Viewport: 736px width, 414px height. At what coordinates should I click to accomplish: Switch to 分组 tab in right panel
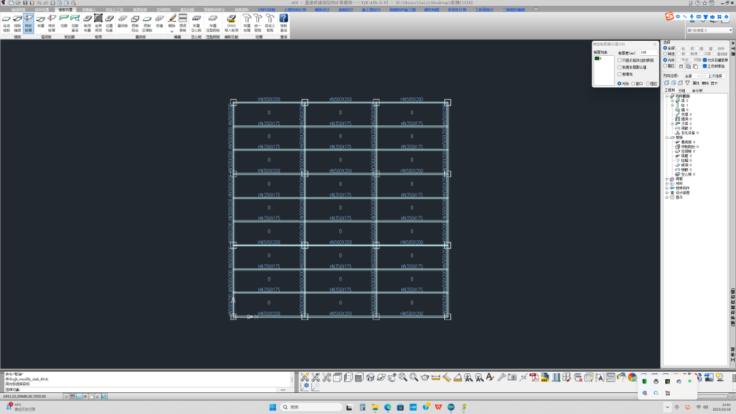click(x=681, y=91)
